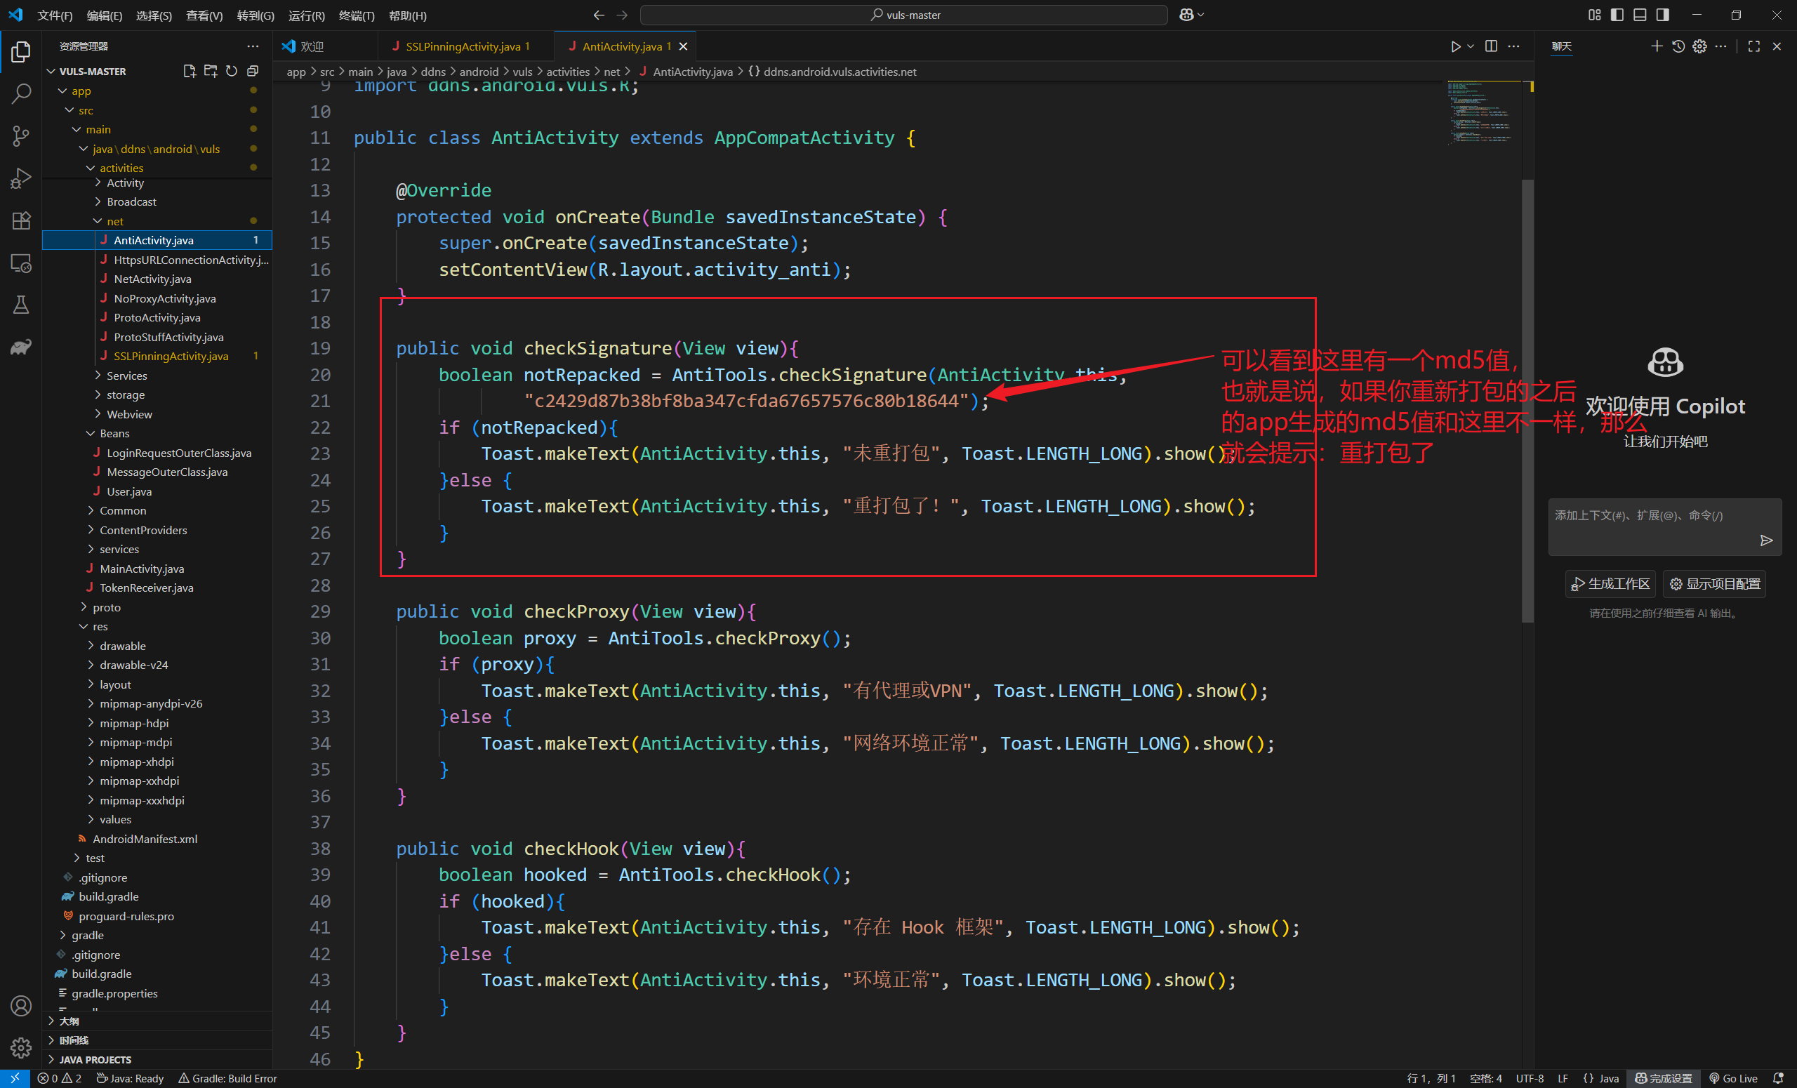This screenshot has width=1797, height=1088.
Task: Click the 生成工作区 button
Action: [x=1610, y=583]
